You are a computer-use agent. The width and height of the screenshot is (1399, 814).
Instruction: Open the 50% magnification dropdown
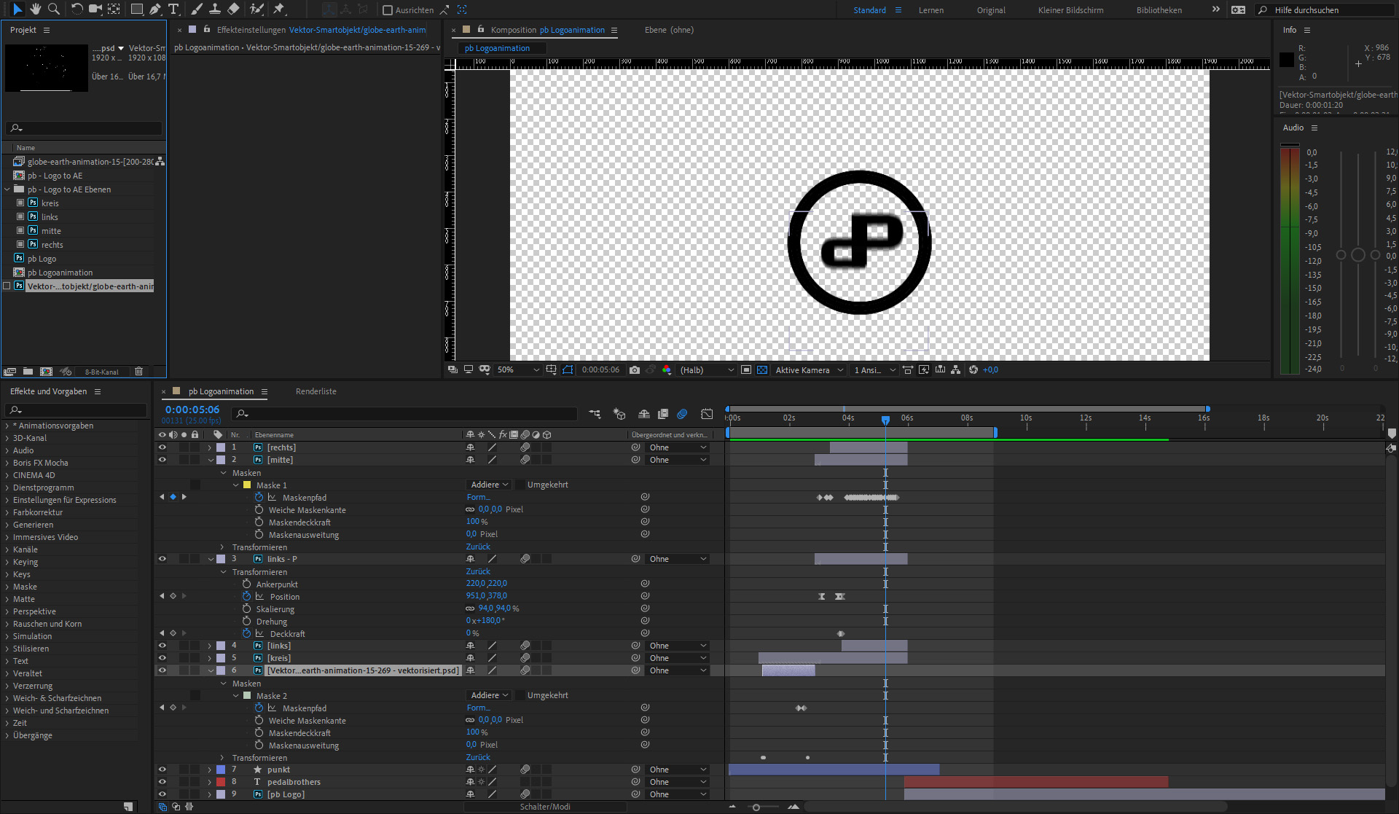(518, 370)
